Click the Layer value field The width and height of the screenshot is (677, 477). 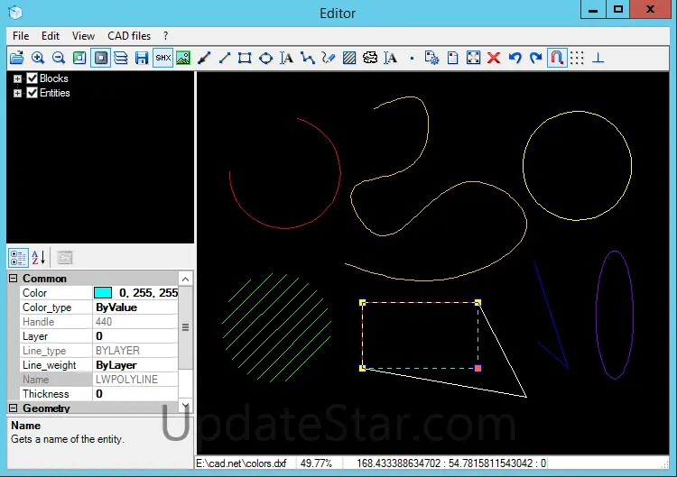(135, 336)
